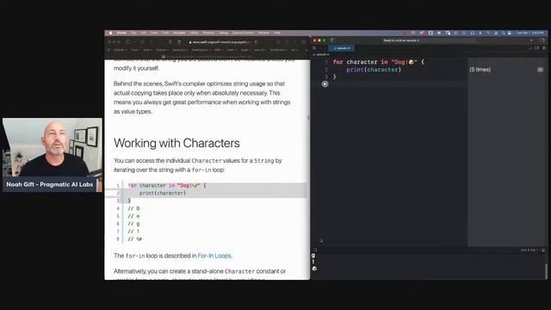Toggle the debug area hide icon
Viewport: 551px width, 310px height.
[543, 250]
